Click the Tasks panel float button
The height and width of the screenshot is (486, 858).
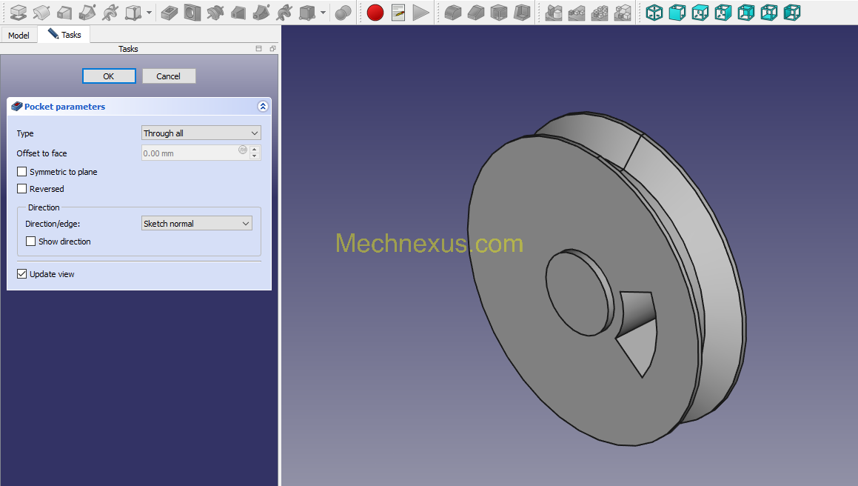(272, 48)
